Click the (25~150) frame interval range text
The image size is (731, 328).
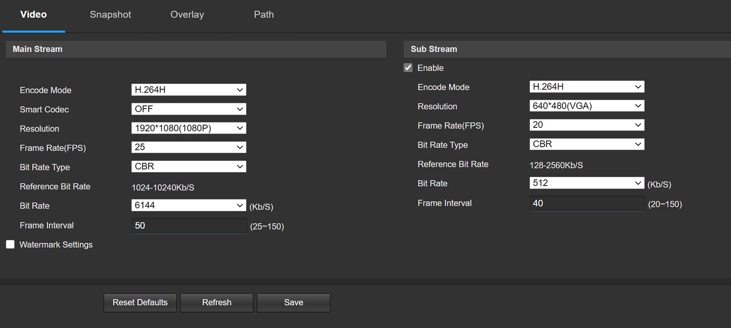pos(267,227)
